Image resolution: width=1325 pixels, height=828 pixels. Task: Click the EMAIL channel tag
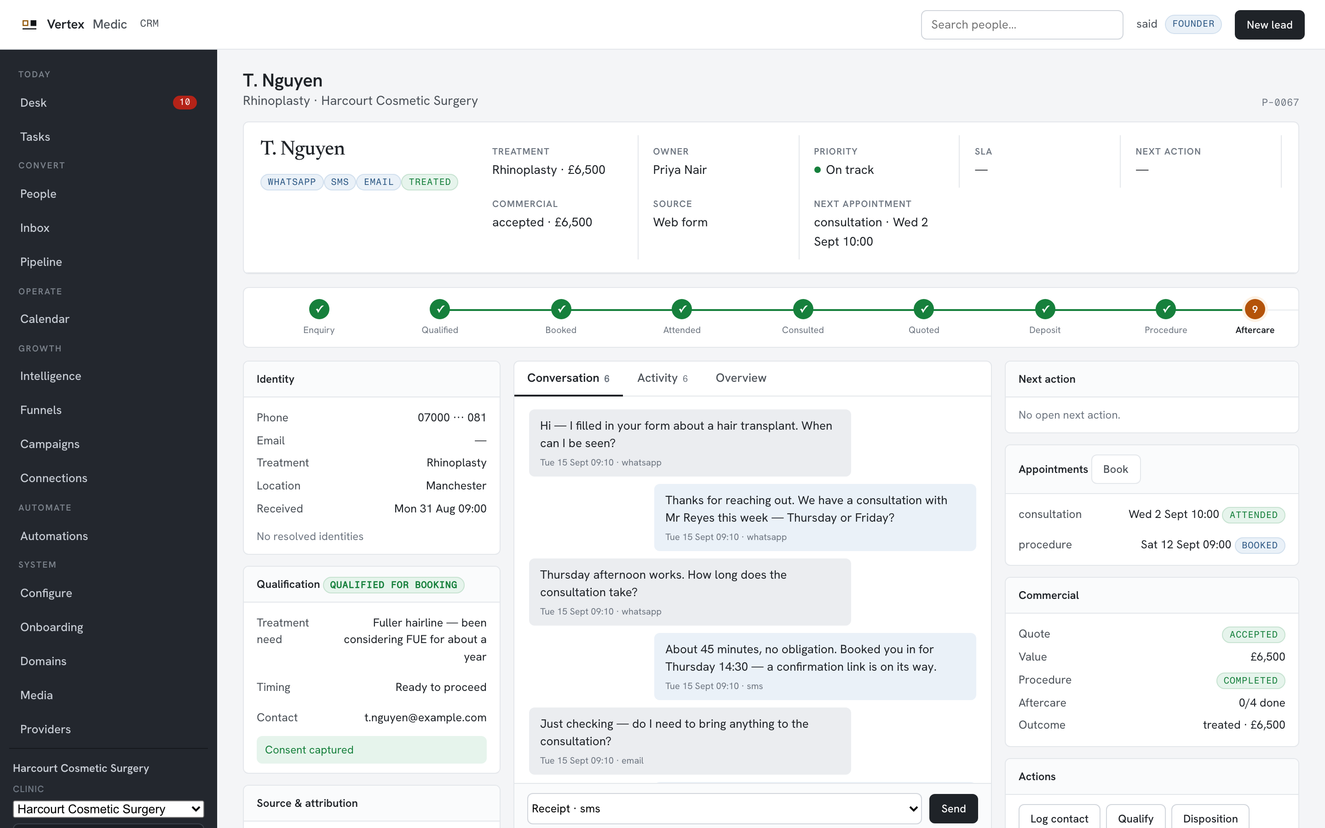378,182
